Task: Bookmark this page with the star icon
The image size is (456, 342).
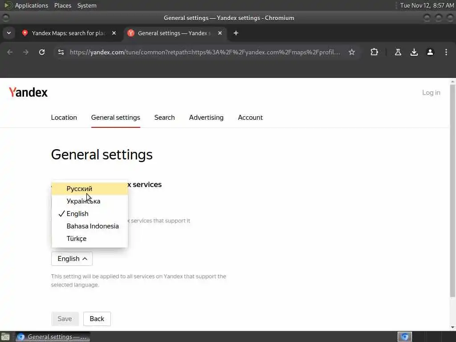Action: 352,52
